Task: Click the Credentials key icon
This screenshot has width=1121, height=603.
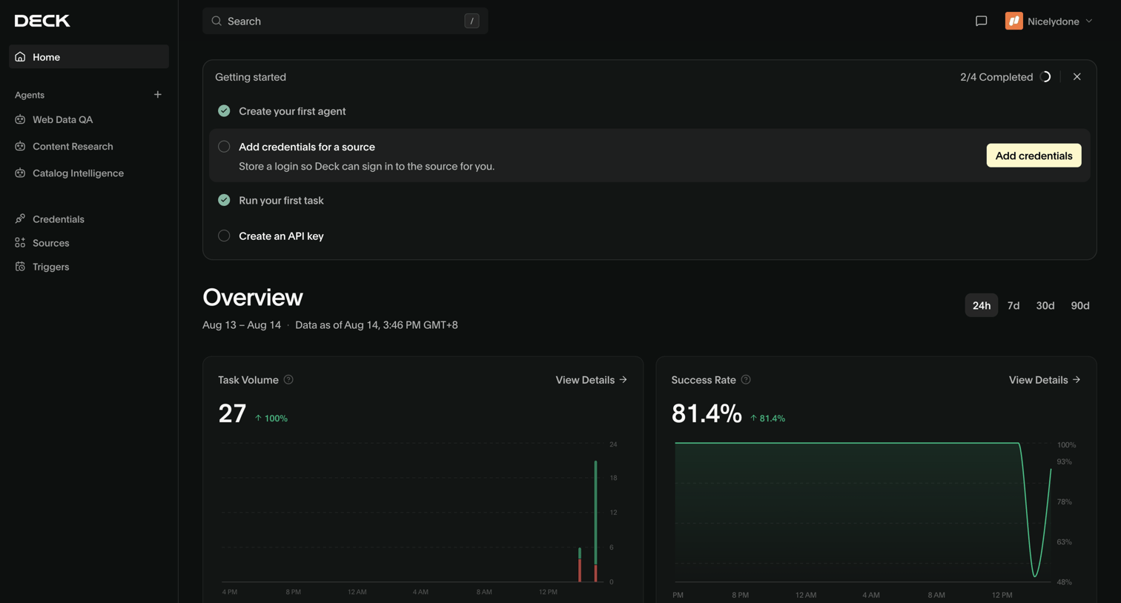Action: pyautogui.click(x=20, y=219)
